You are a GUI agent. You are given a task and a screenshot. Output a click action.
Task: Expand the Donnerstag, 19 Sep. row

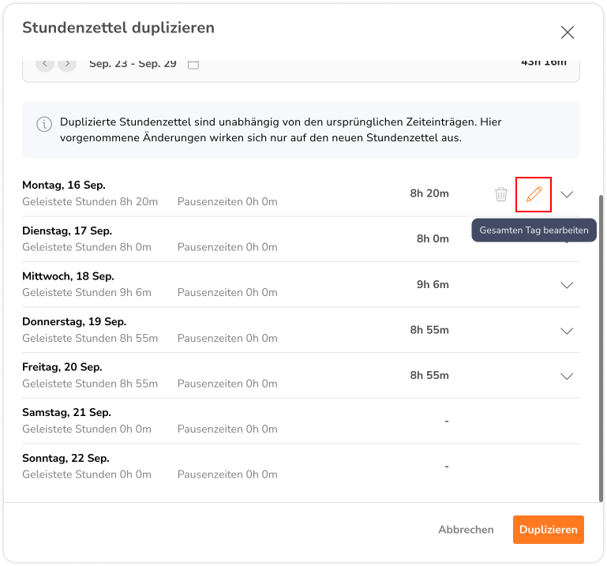[567, 331]
